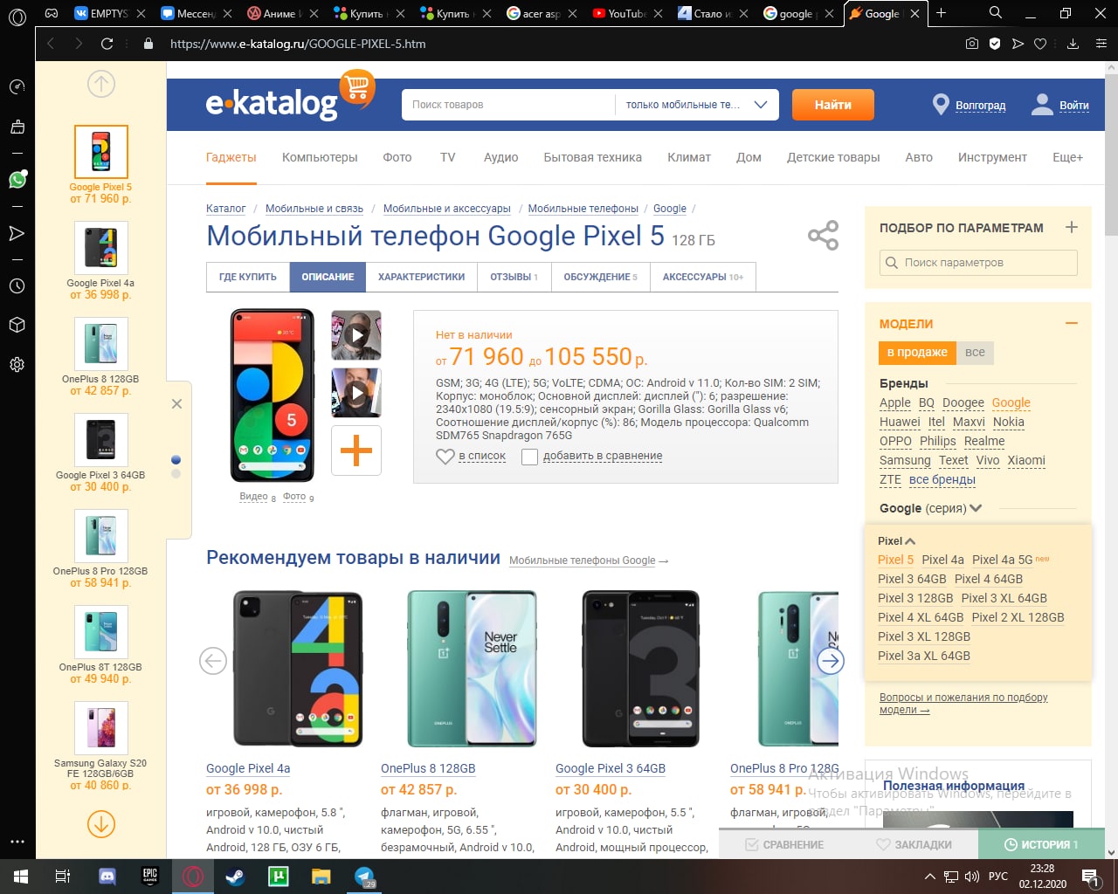Open Telegram from taskbar
The image size is (1118, 894).
pos(364,876)
